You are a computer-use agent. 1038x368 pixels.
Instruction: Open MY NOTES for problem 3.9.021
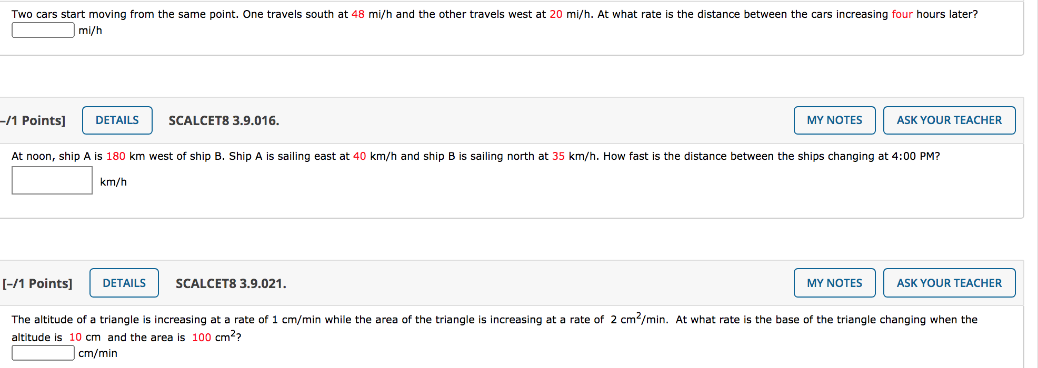tap(834, 283)
